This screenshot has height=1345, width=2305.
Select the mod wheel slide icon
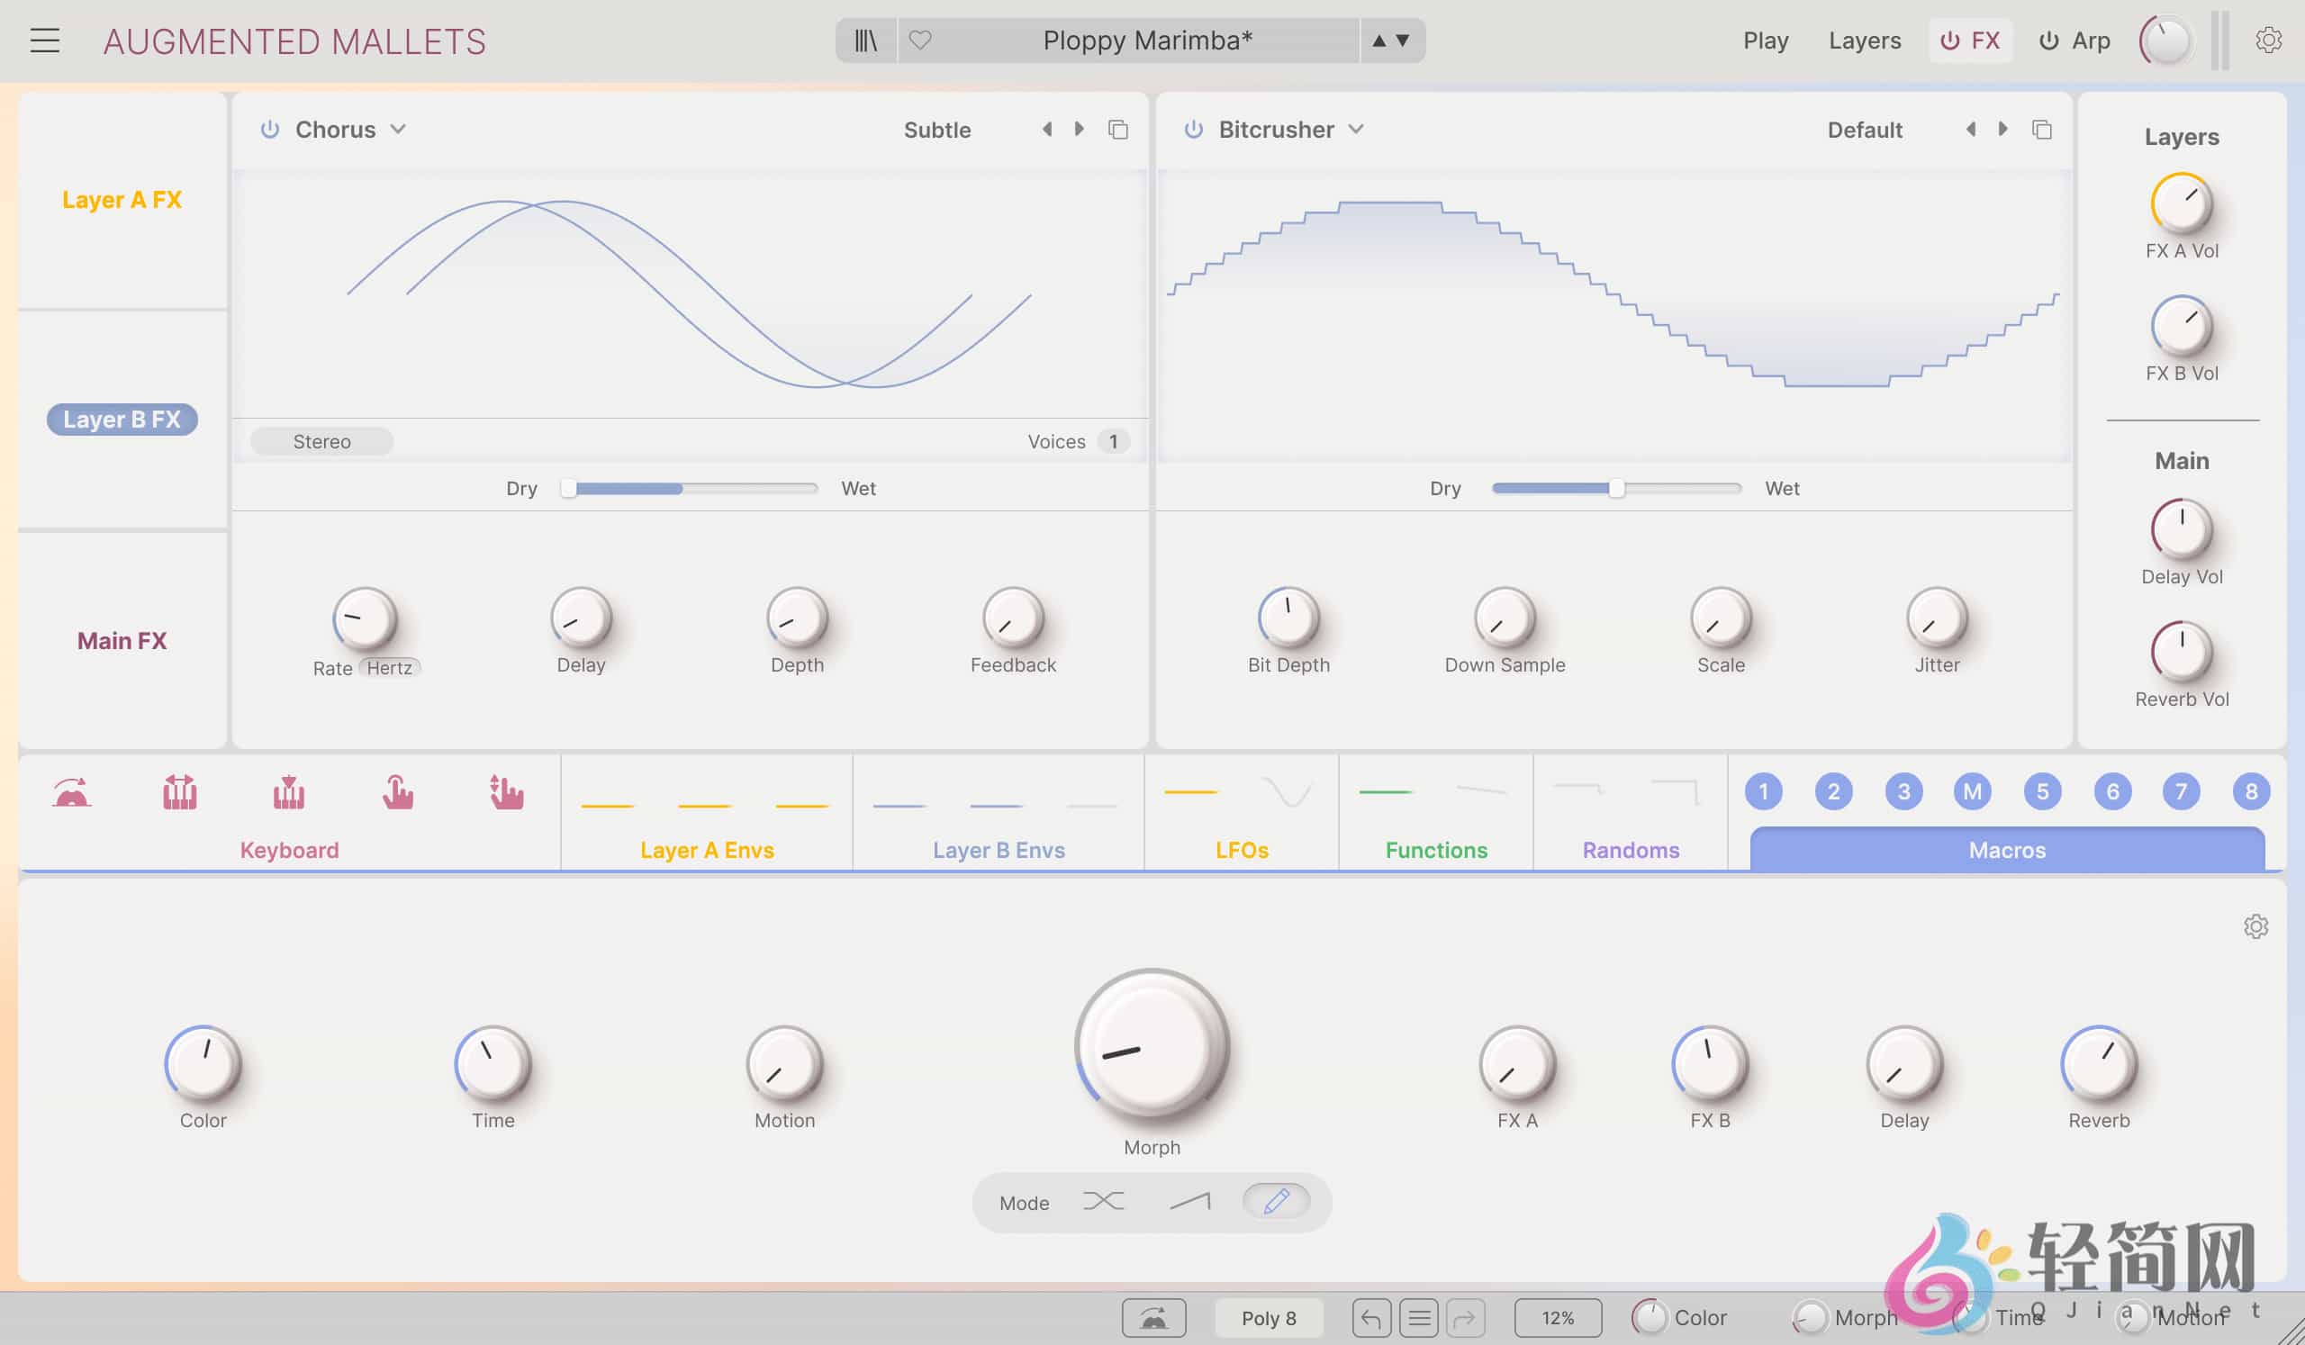point(506,793)
